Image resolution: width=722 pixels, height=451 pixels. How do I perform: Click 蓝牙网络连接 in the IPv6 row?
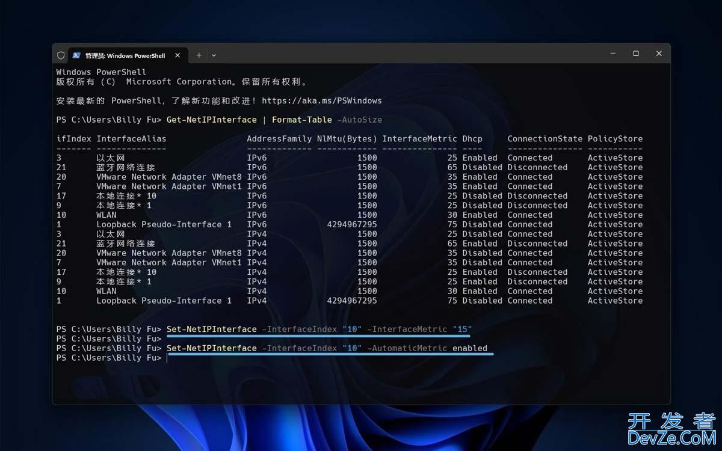126,167
